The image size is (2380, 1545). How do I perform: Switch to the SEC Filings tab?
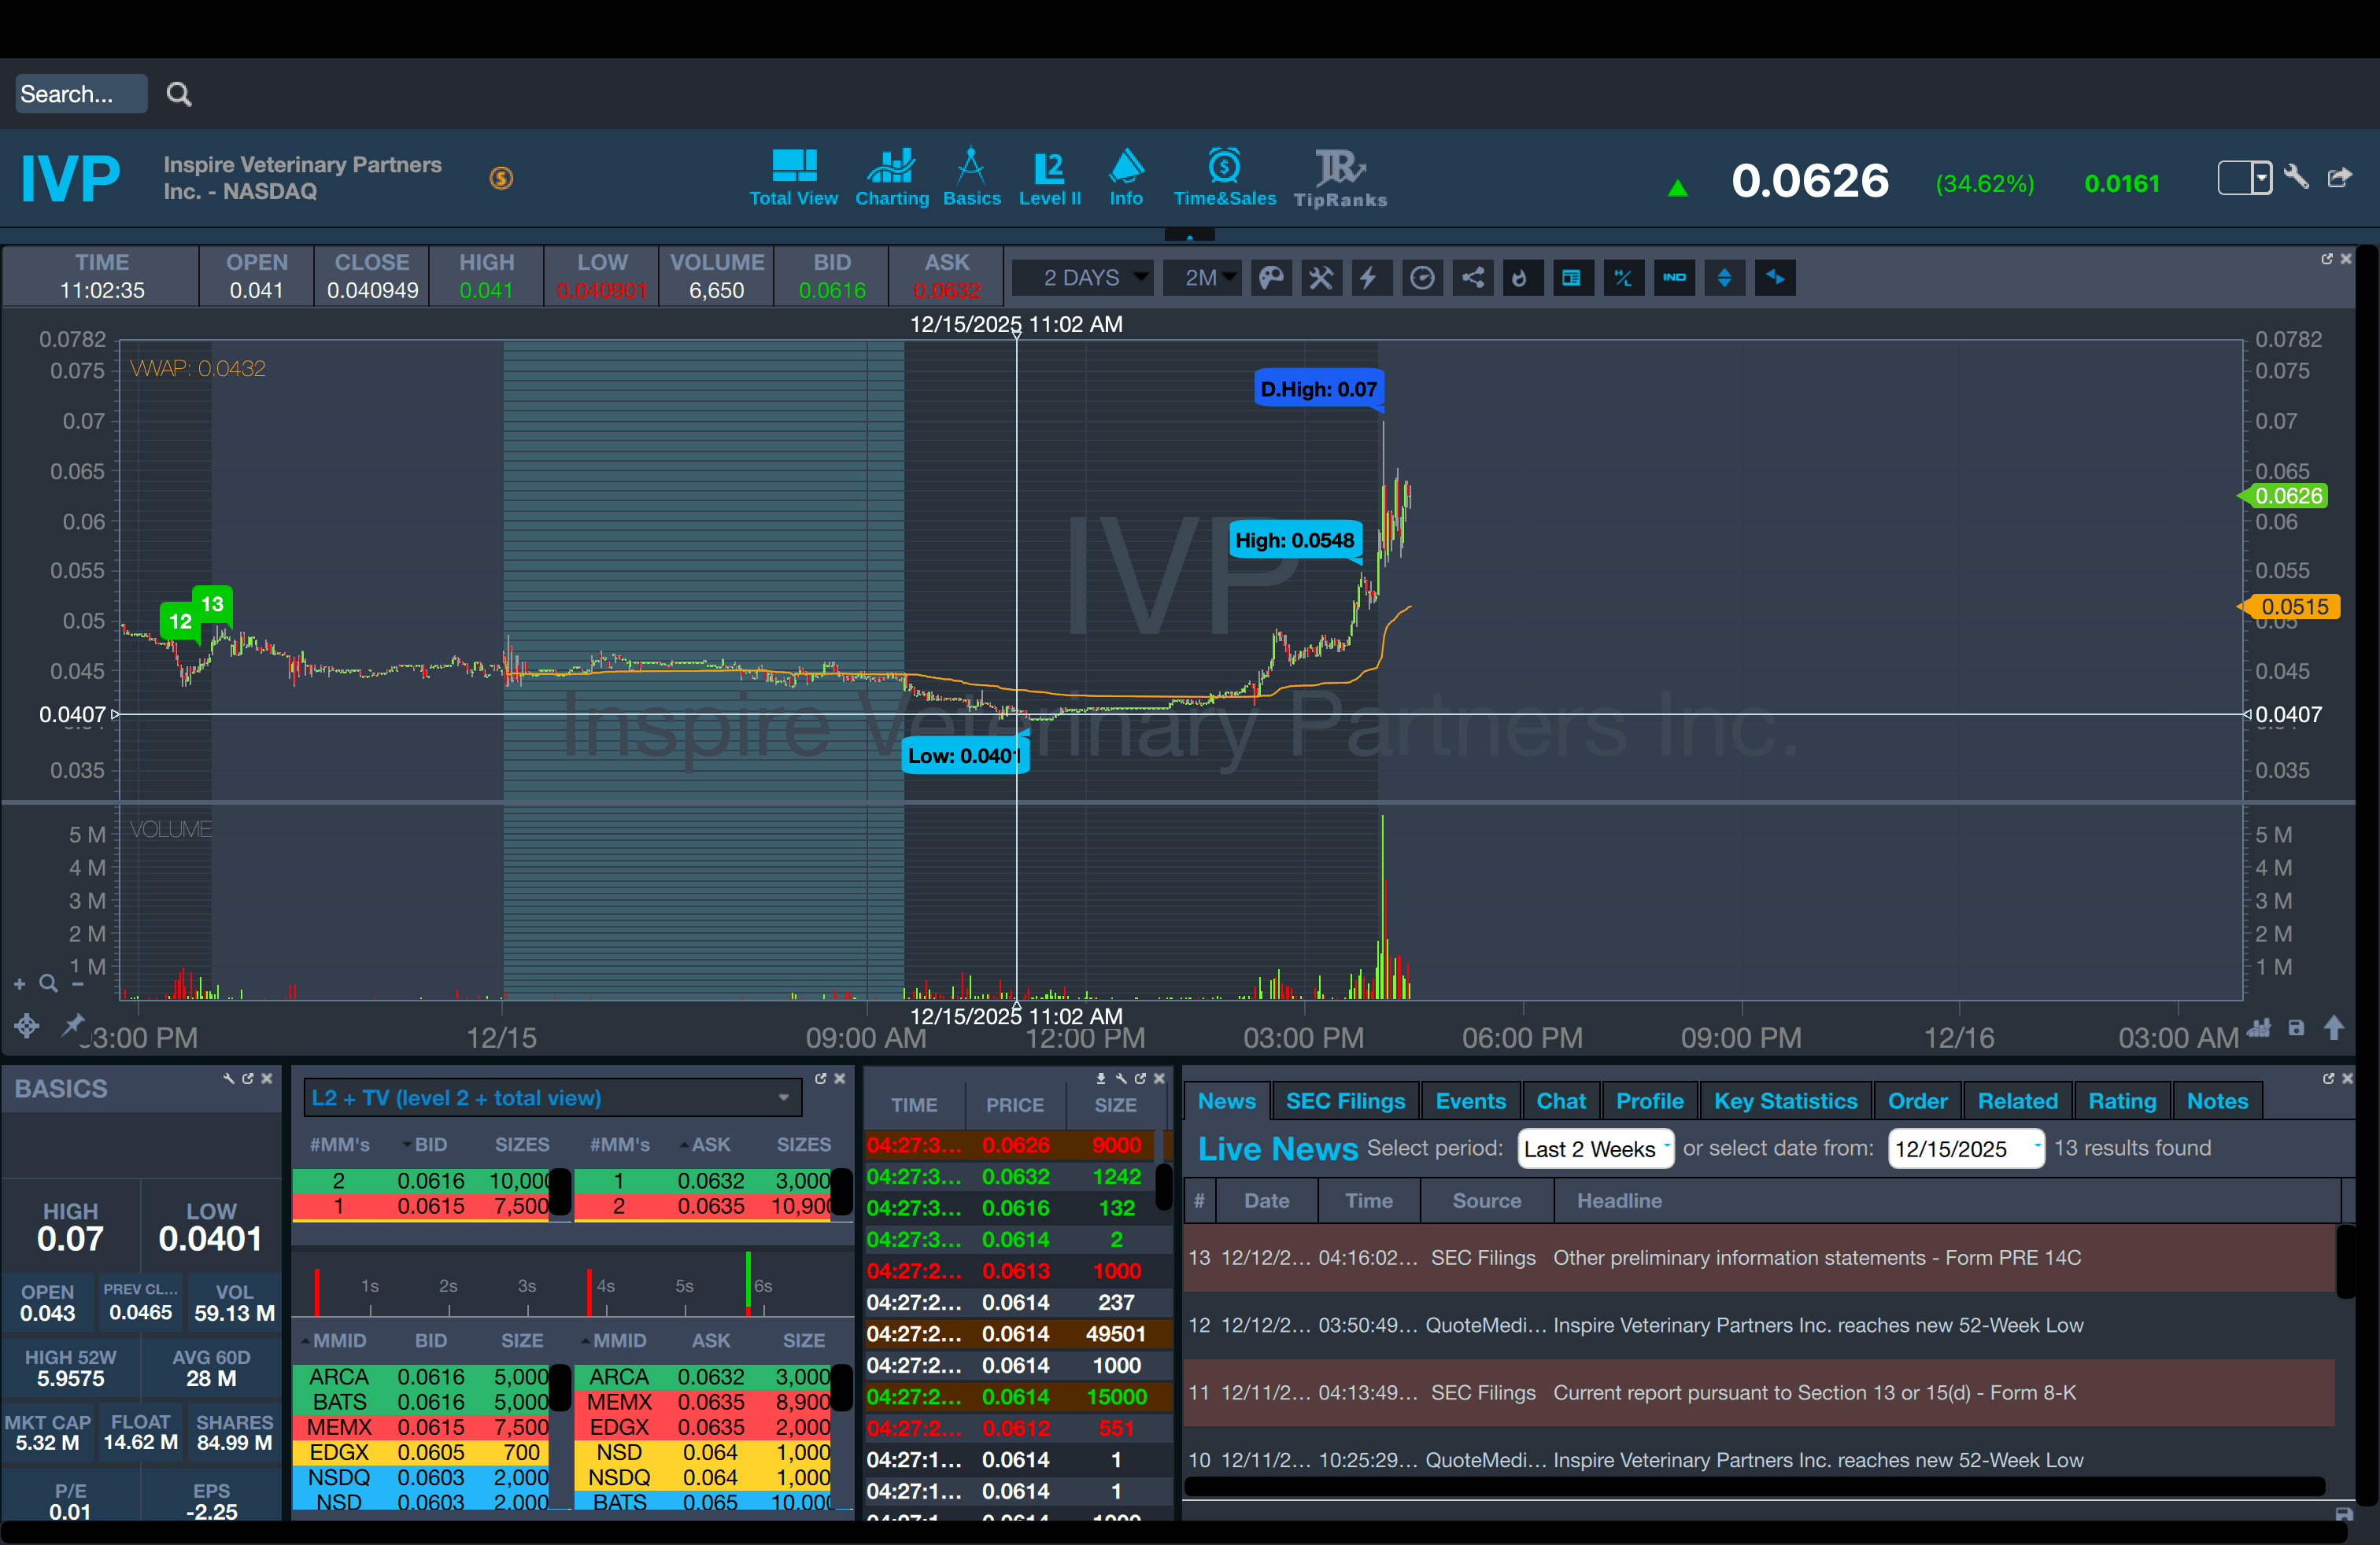[1345, 1101]
